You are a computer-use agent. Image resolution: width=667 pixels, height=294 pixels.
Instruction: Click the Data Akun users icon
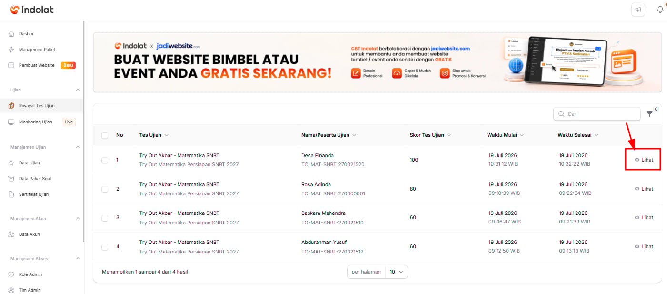[11, 234]
